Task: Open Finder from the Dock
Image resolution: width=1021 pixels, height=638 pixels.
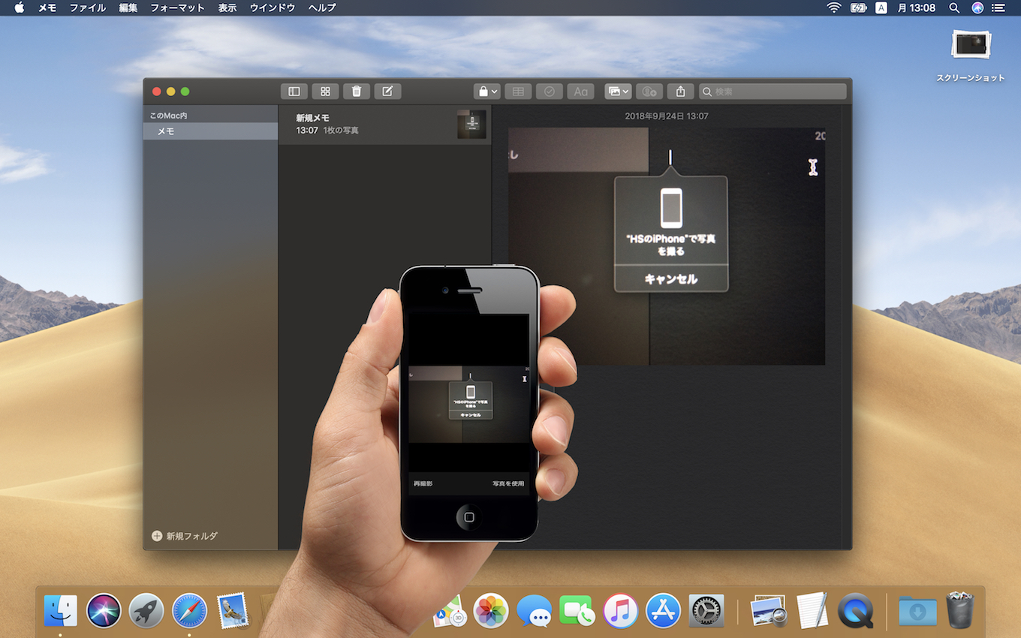Action: point(61,611)
